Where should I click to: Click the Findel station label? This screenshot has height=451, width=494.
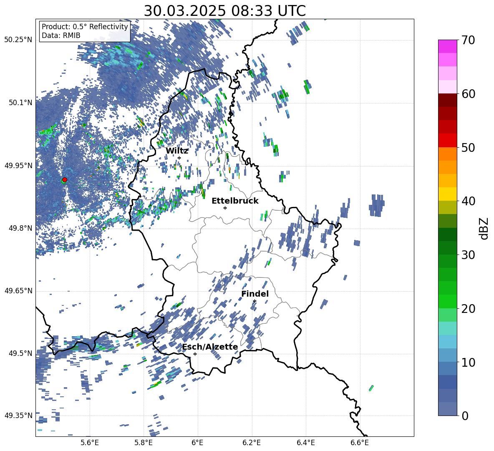click(x=255, y=294)
